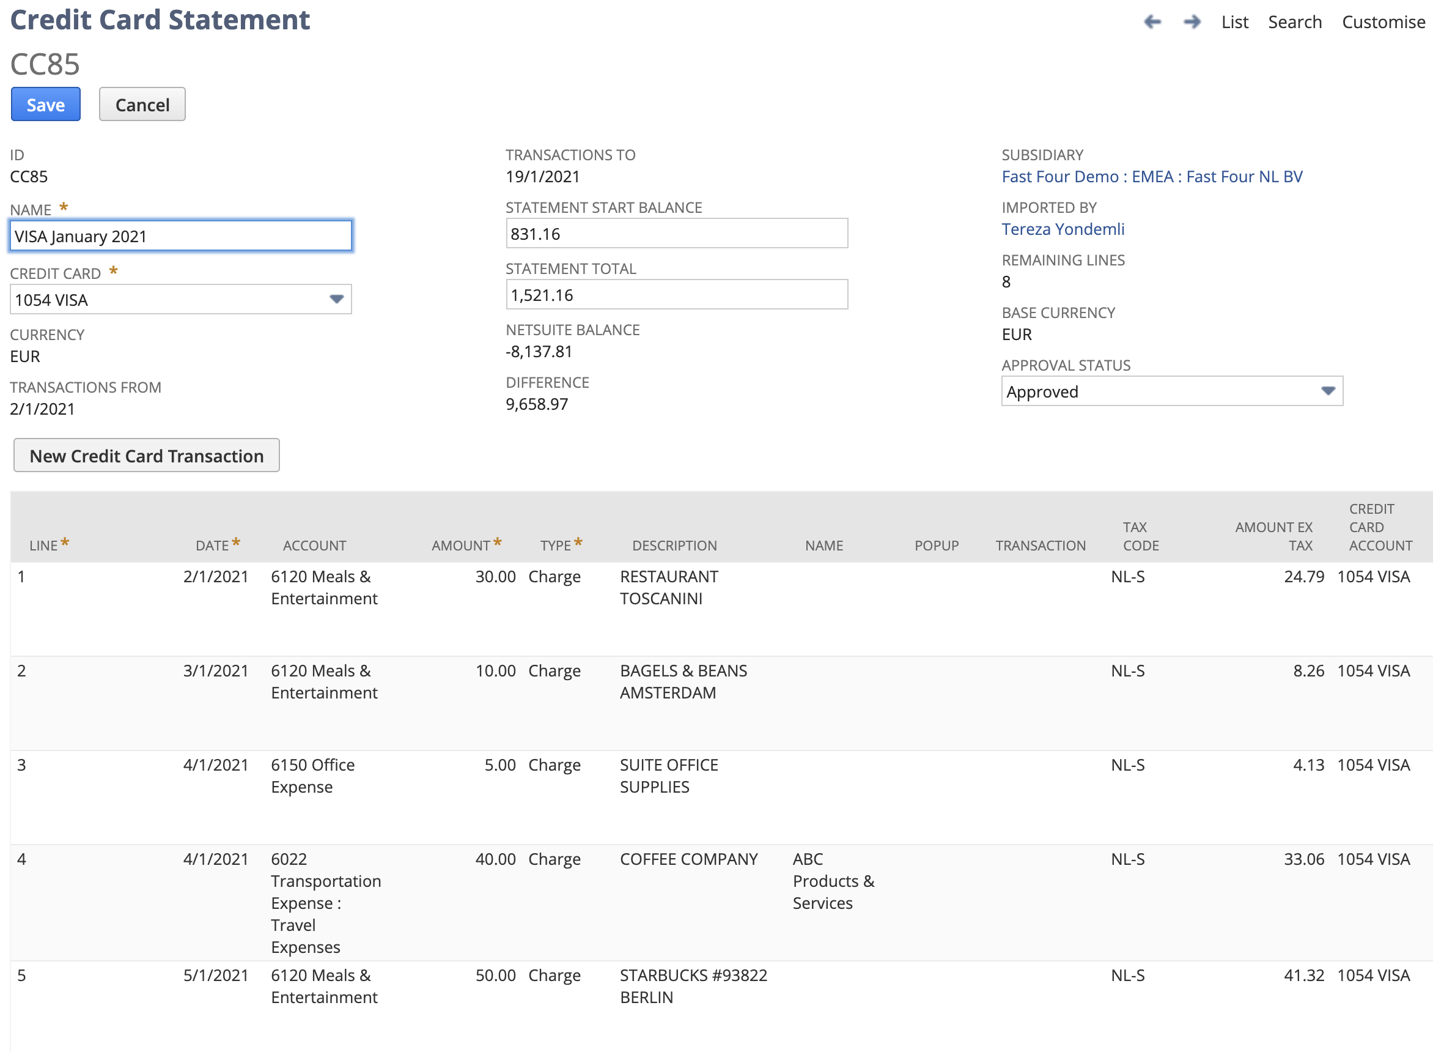The height and width of the screenshot is (1052, 1433).
Task: Edit the Statement Start Balance value
Action: [676, 233]
